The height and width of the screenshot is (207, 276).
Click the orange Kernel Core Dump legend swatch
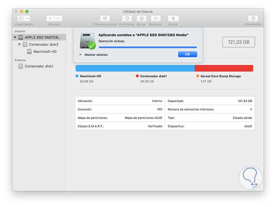(x=198, y=76)
